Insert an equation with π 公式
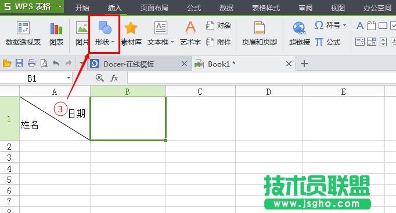396x213 pixels. coord(327,42)
